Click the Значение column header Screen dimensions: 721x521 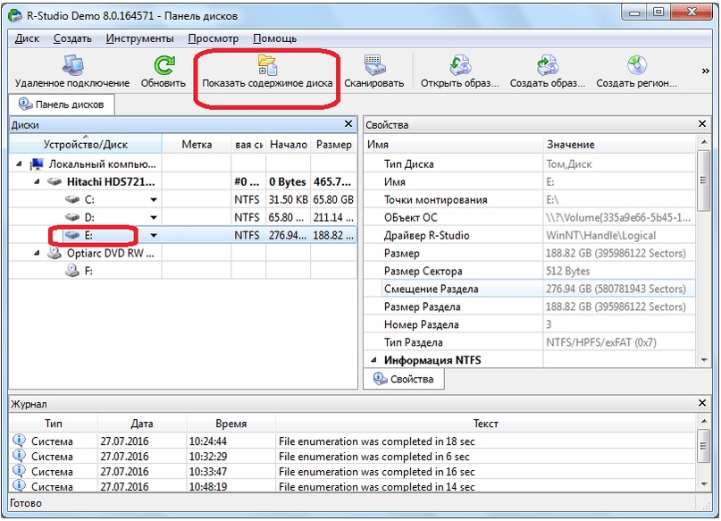point(619,144)
